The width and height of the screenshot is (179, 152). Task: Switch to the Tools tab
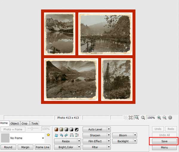click(x=35, y=123)
